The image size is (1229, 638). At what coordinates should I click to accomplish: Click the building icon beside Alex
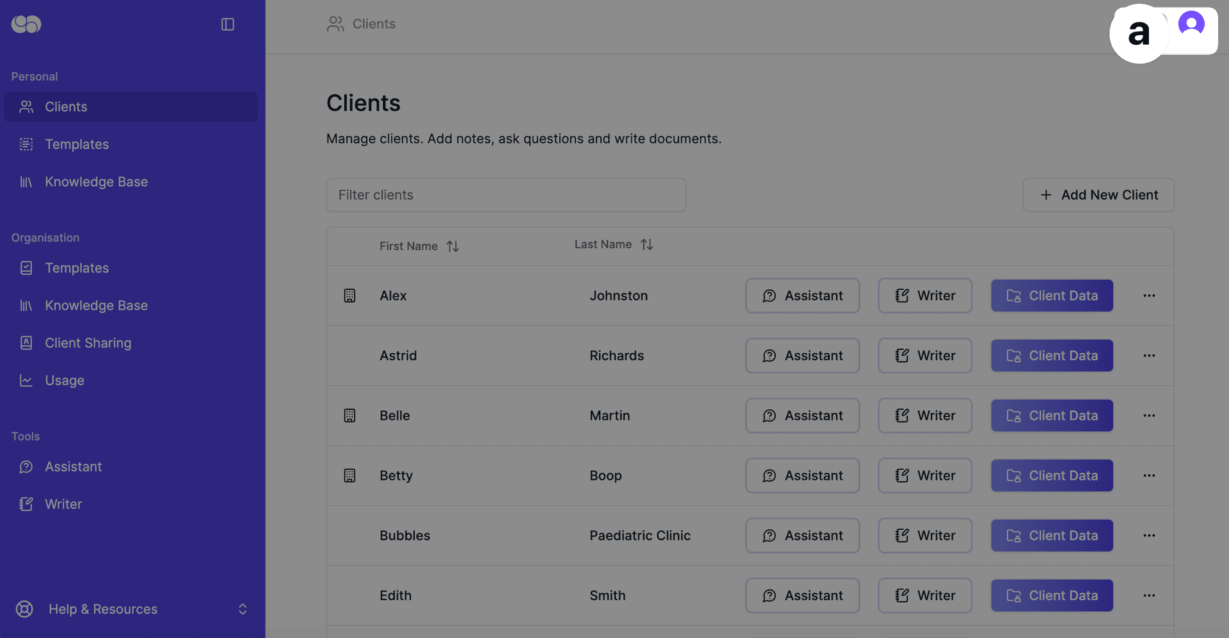tap(349, 296)
